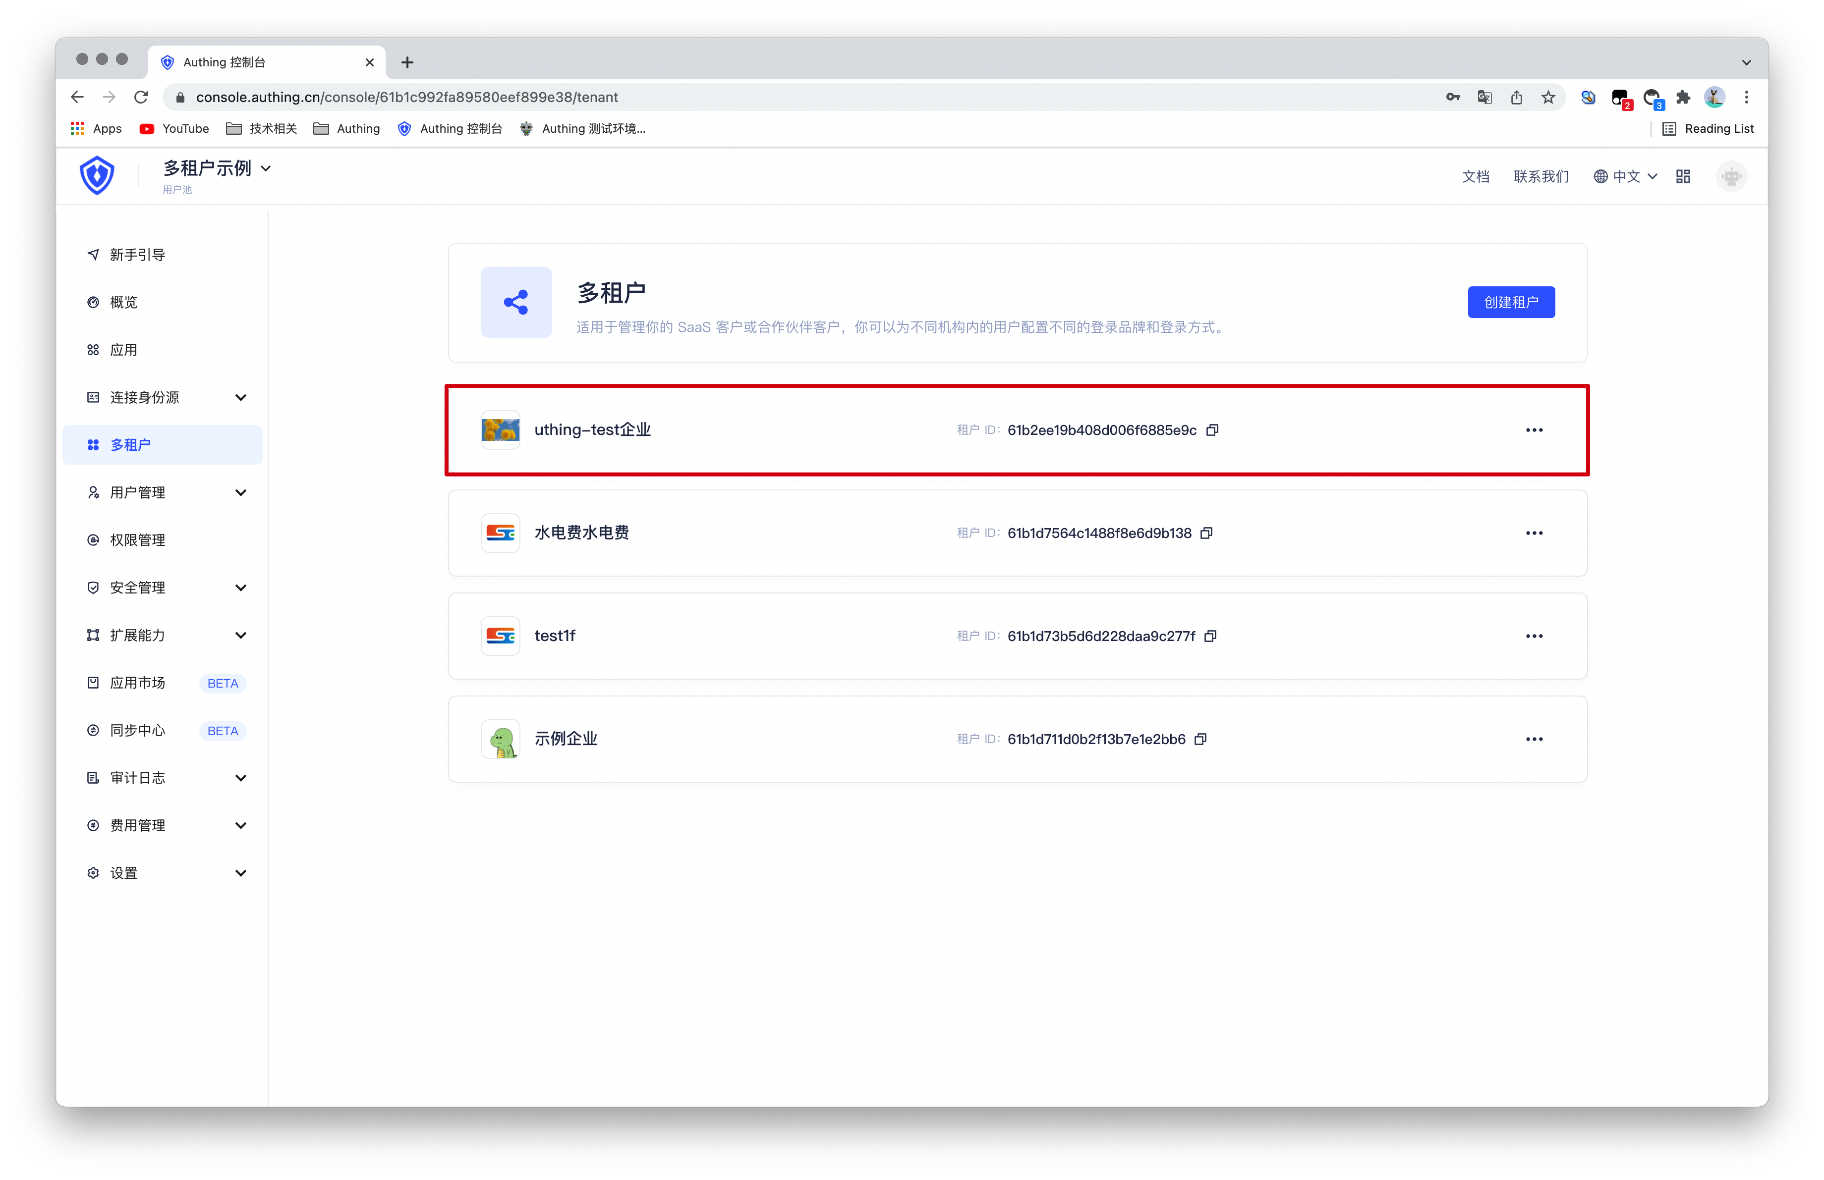
Task: Copy tenant ID of 水电费水电费
Action: 1206,533
